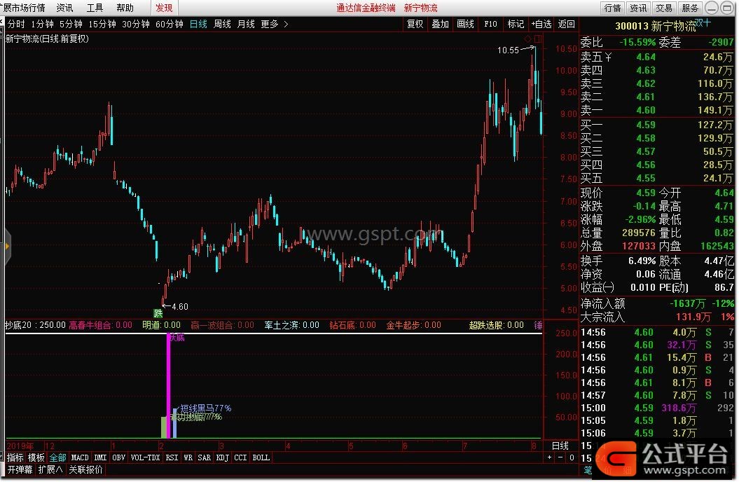Viewport: 739px width, 482px height.
Task: Click the 买一 buy price 4.59
Action: pyautogui.click(x=646, y=125)
